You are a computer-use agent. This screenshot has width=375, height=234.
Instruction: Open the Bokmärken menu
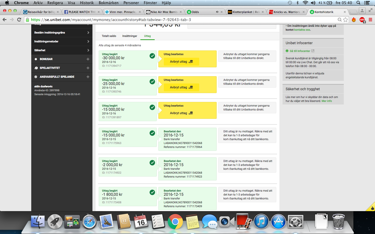109,3
